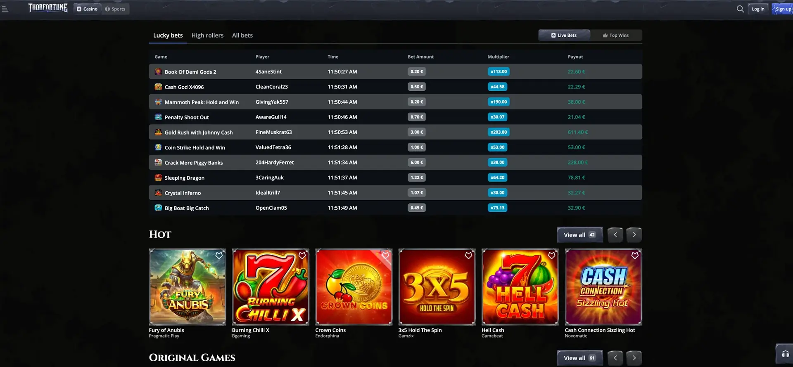The height and width of the screenshot is (367, 793).
Task: Click the Novomatic provider label
Action: tap(576, 336)
